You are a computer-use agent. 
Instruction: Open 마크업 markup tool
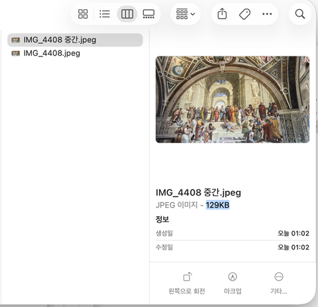(233, 283)
